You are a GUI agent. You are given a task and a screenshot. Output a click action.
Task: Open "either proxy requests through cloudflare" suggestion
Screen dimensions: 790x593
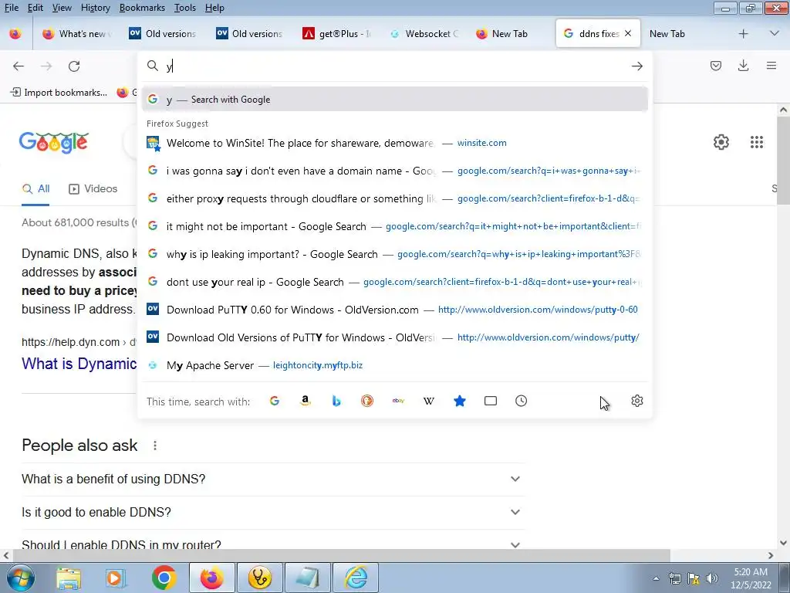pos(394,198)
